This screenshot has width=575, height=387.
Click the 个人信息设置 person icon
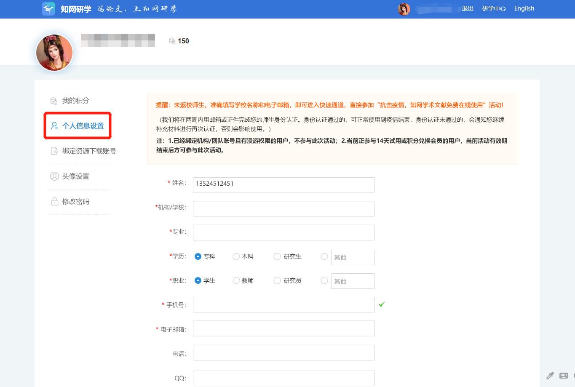[54, 125]
